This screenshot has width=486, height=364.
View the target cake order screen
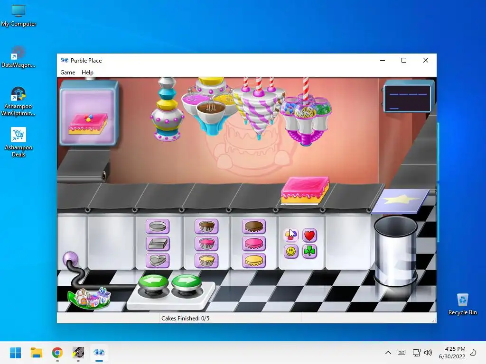89,113
